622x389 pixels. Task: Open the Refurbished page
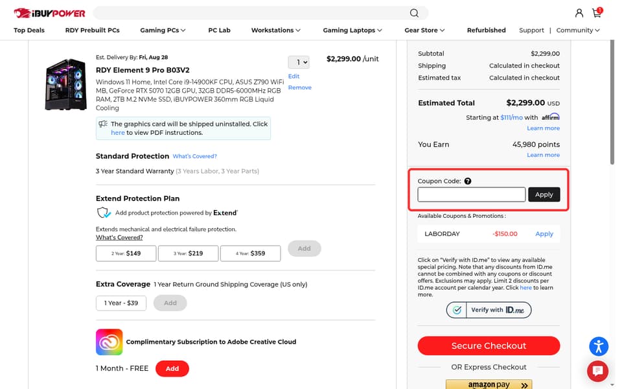(487, 30)
